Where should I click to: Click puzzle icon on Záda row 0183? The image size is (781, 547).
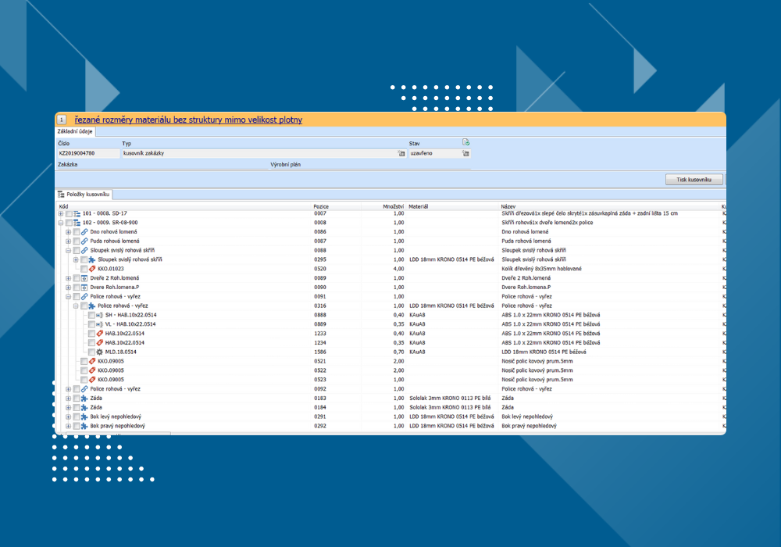coord(84,399)
